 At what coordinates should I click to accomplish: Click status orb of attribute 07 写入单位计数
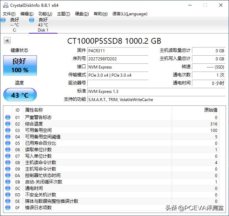[x=8, y=156]
